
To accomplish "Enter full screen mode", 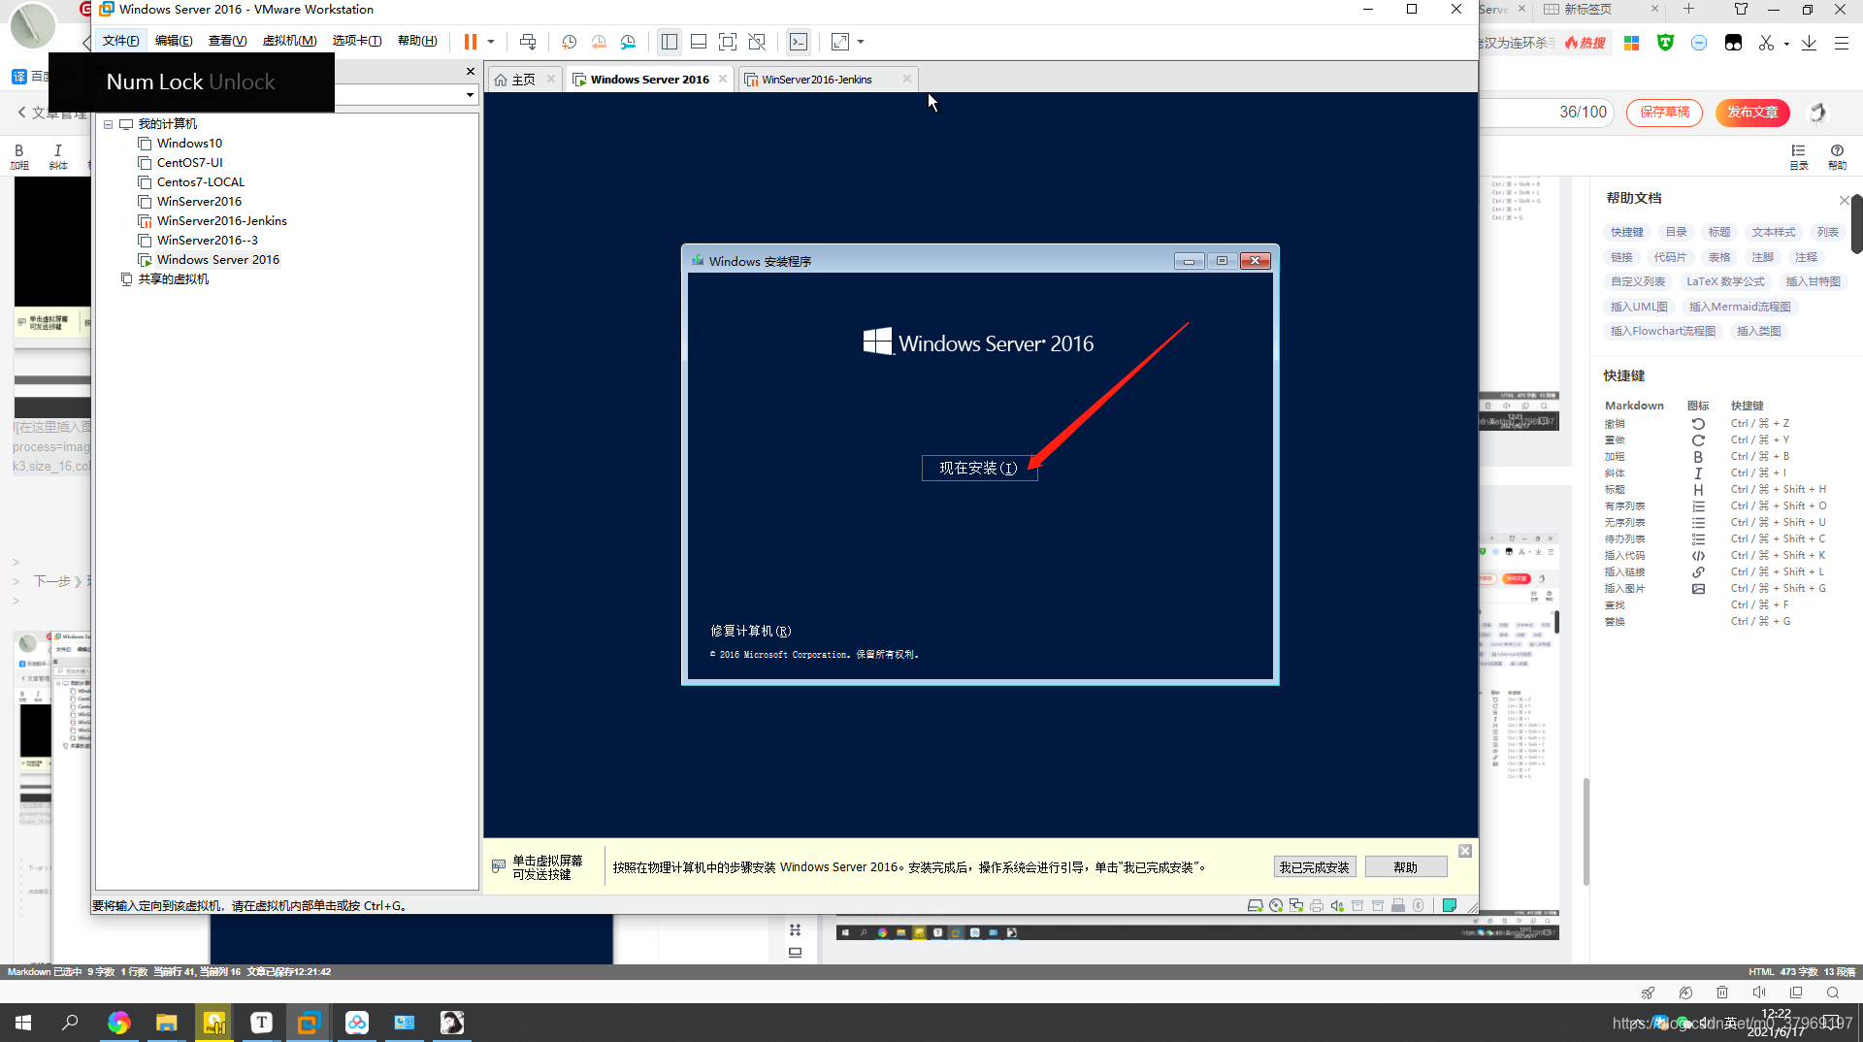I will coord(728,42).
